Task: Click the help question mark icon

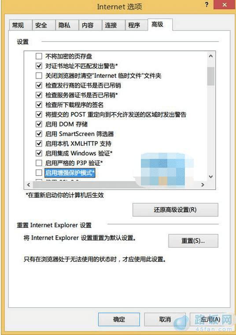Action: point(206,5)
